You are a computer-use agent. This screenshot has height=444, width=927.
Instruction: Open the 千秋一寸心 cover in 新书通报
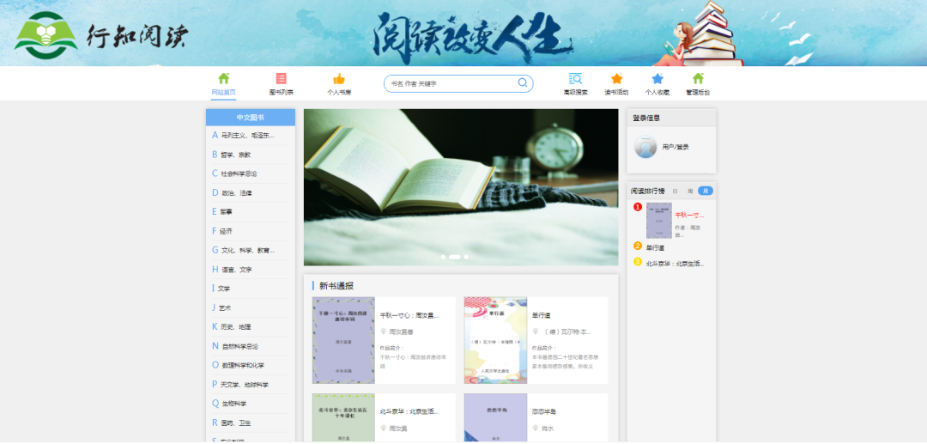(x=343, y=341)
